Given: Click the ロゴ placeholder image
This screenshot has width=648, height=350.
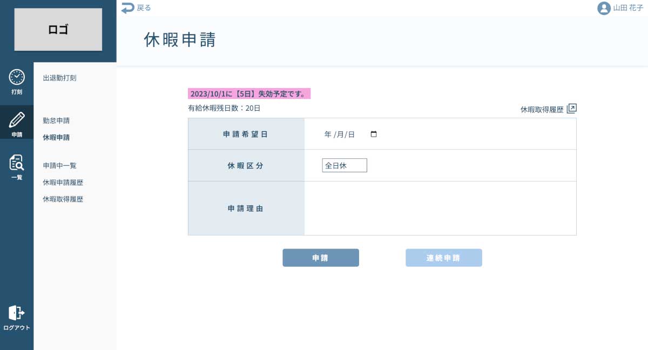Looking at the screenshot, I should click(x=58, y=30).
